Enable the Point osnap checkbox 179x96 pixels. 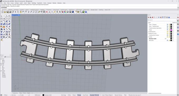[x=1, y=62]
